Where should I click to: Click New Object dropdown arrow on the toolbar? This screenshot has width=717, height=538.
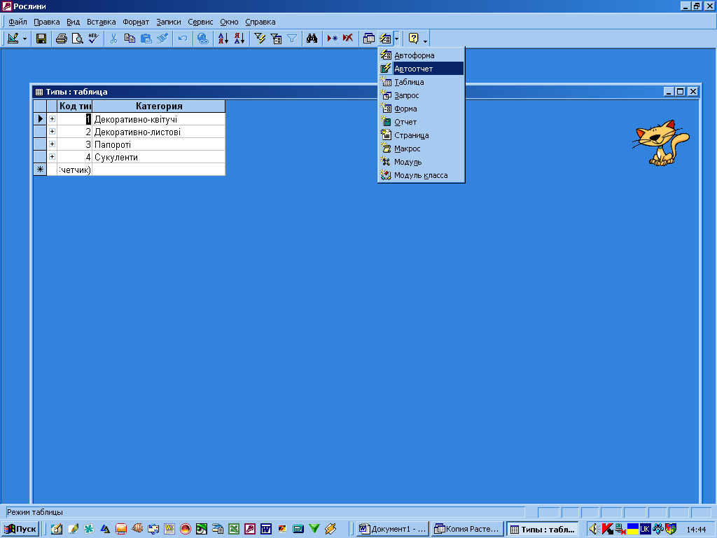[396, 39]
